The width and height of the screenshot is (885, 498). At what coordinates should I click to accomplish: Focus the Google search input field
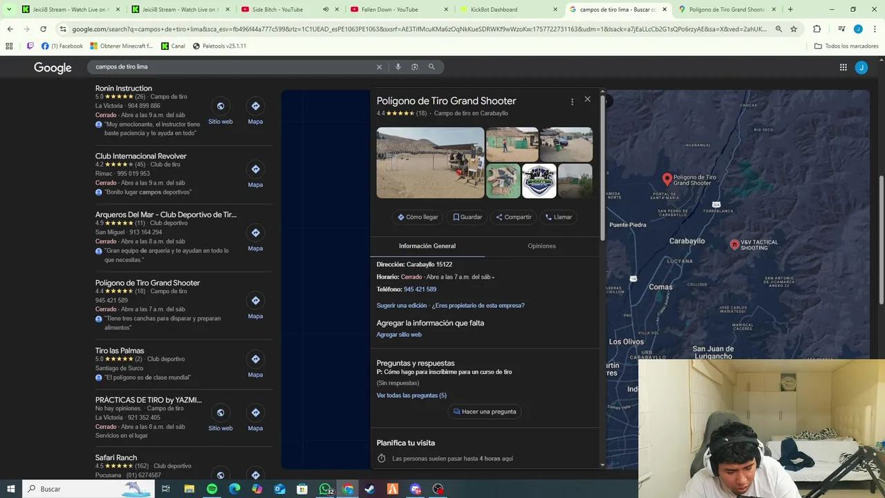[x=232, y=67]
